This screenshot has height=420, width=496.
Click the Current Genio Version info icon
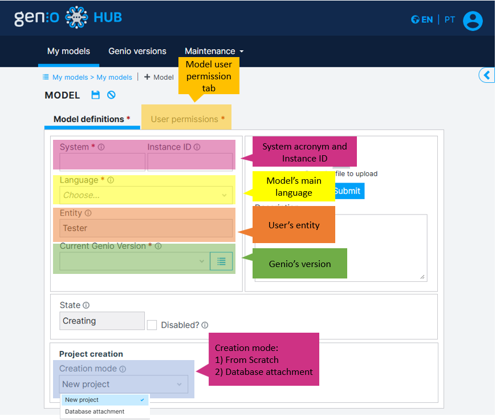[x=158, y=246]
